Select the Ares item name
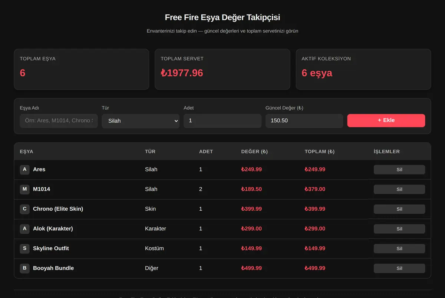Screen dimensions: 445x298 [39, 169]
